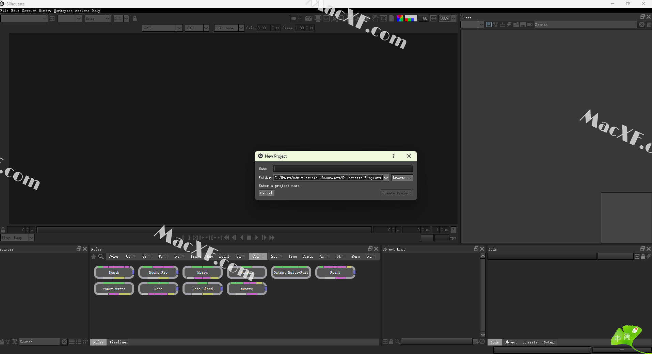Switch to the Timeline tab
This screenshot has height=354, width=652.
coord(117,342)
